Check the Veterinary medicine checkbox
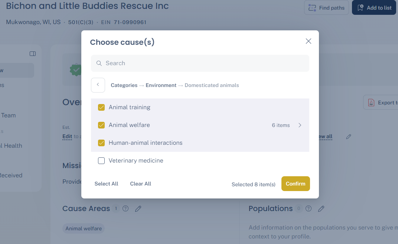398x244 pixels. point(101,161)
